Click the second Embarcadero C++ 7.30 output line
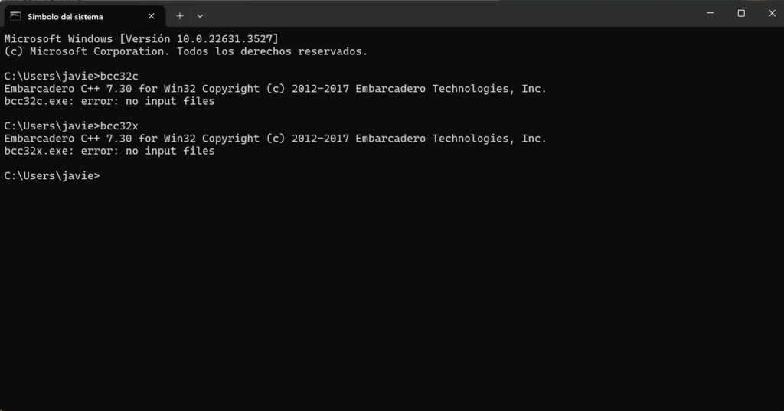This screenshot has height=411, width=784. click(275, 139)
